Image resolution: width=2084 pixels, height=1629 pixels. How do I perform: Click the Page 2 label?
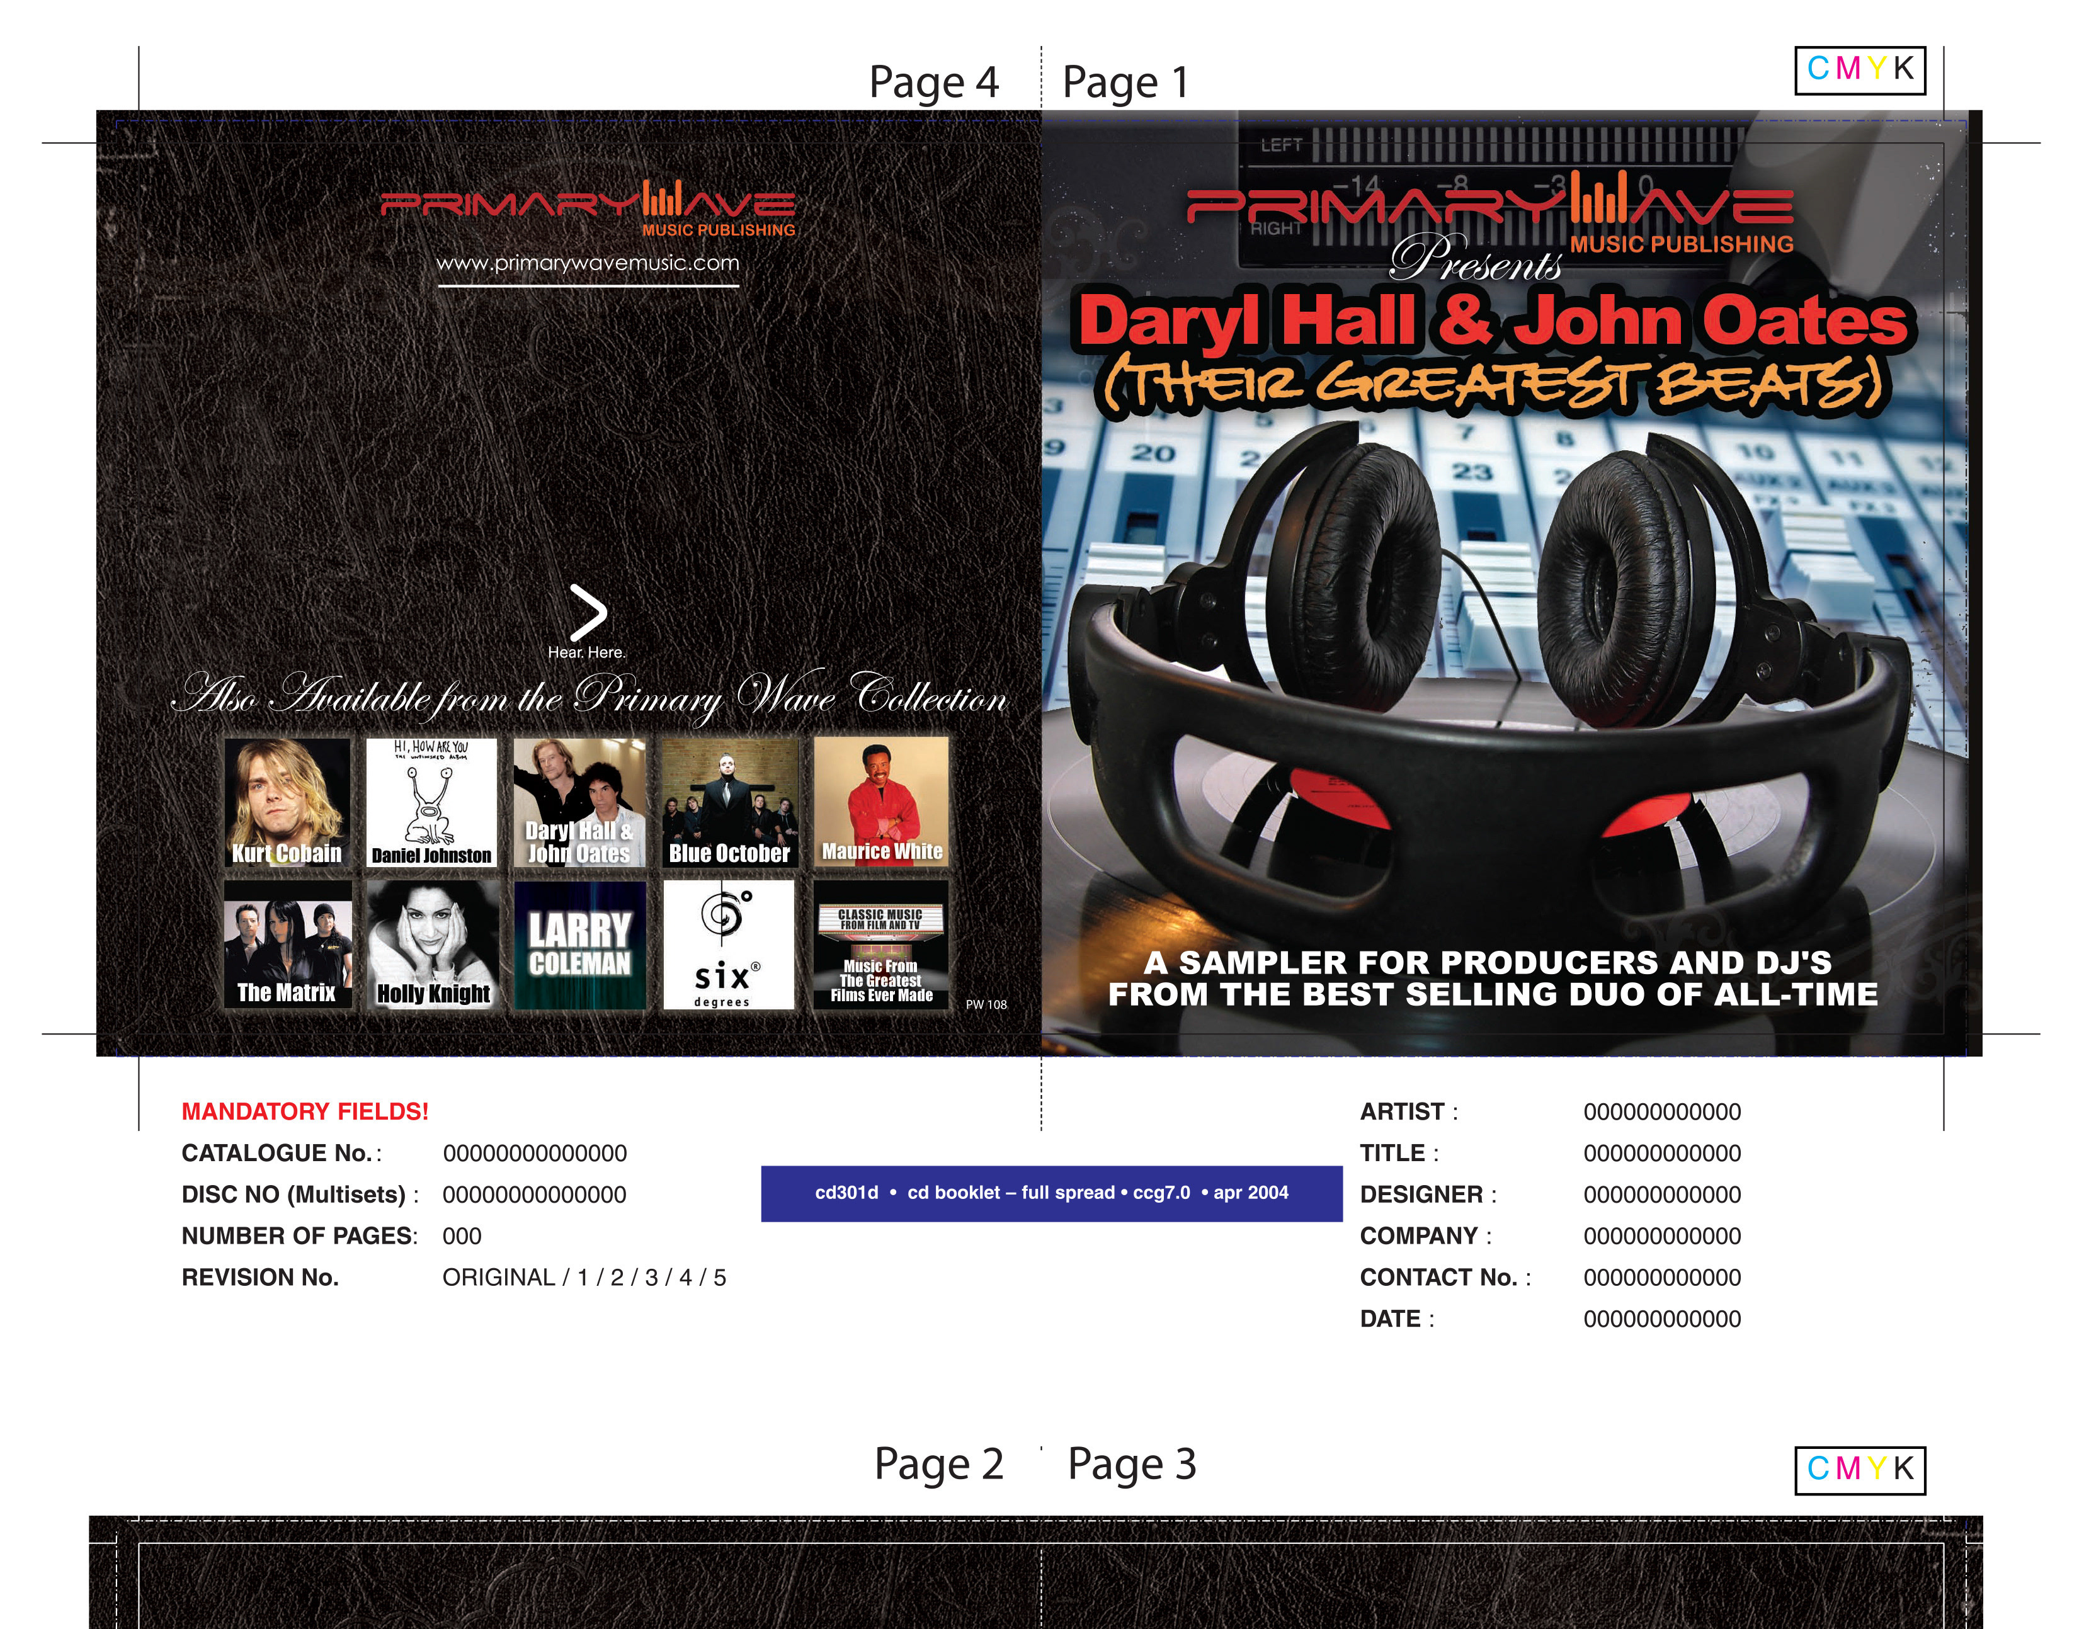point(939,1464)
